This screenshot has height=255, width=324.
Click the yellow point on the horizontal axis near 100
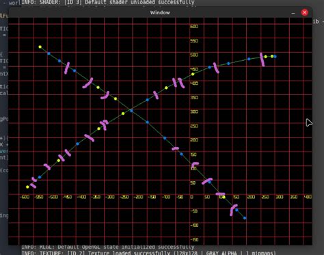click(x=224, y=197)
